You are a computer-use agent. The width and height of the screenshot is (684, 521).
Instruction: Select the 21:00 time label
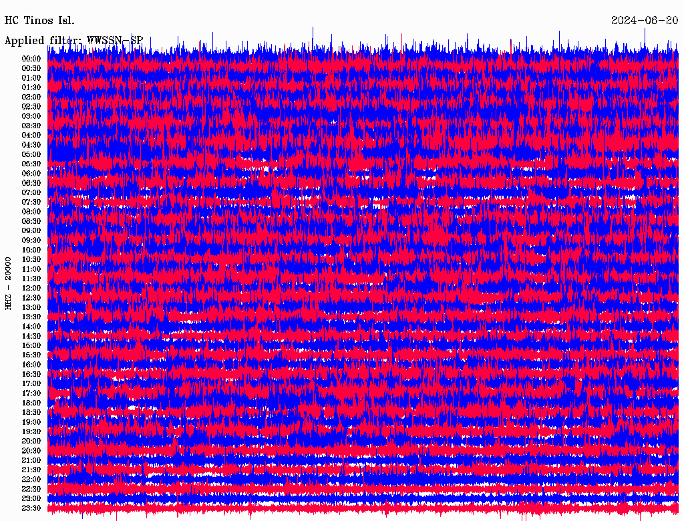pyautogui.click(x=31, y=460)
